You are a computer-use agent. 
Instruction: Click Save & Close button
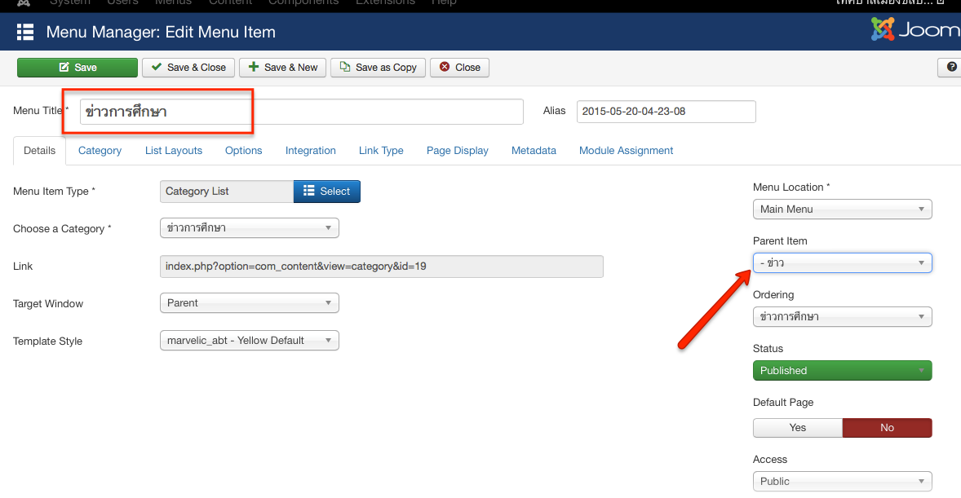188,68
